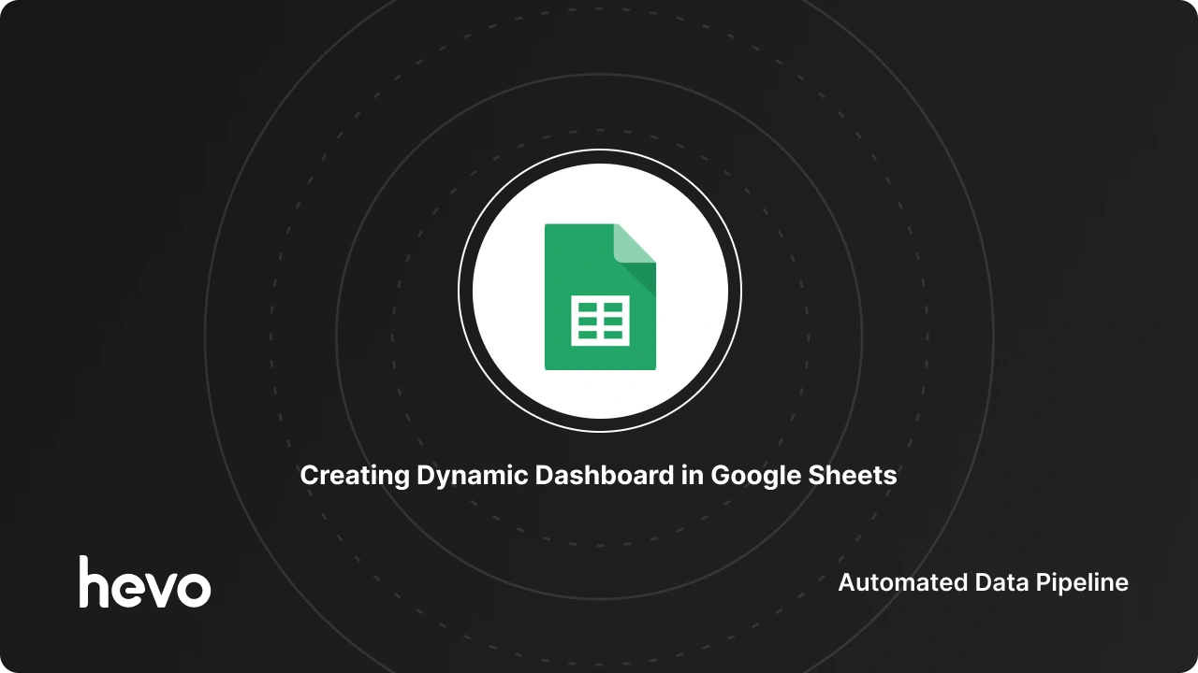Click the Hevo logo
The image size is (1198, 673).
(145, 581)
